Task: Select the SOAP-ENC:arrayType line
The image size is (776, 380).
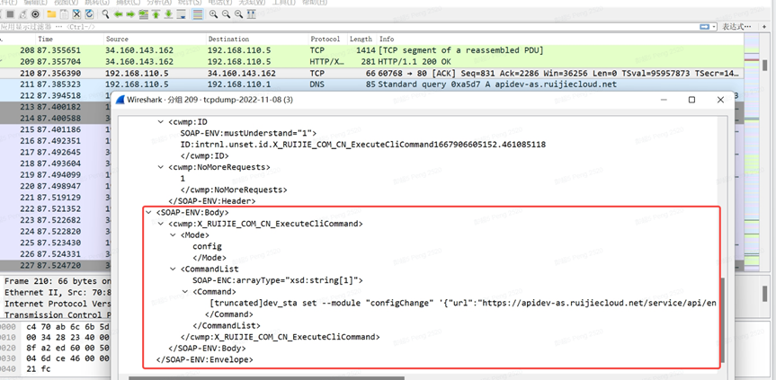Action: click(277, 280)
